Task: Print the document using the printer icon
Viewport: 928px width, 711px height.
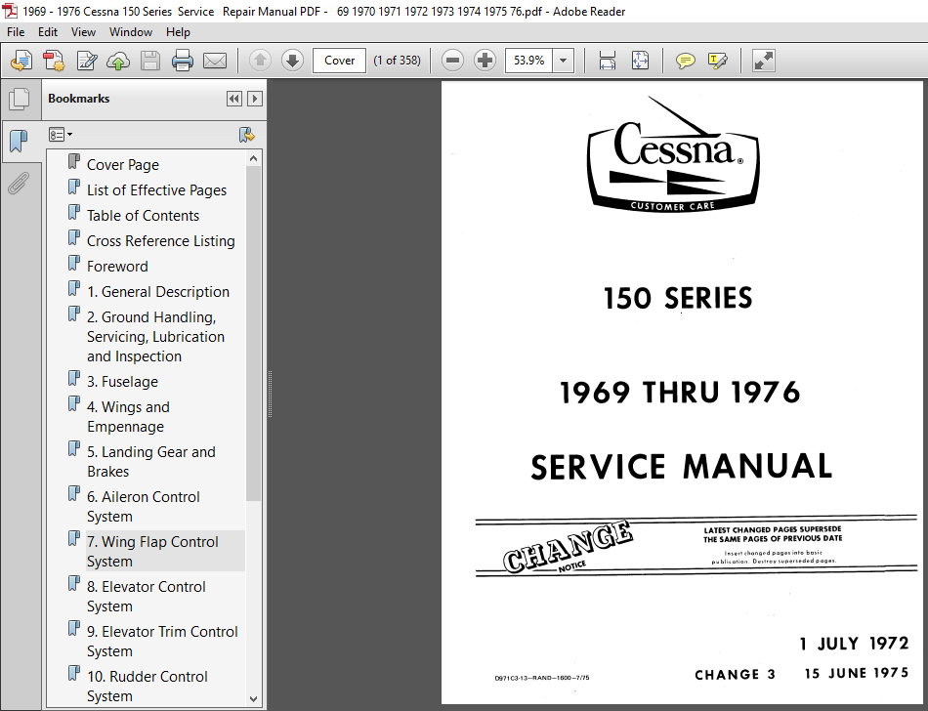Action: (x=183, y=61)
